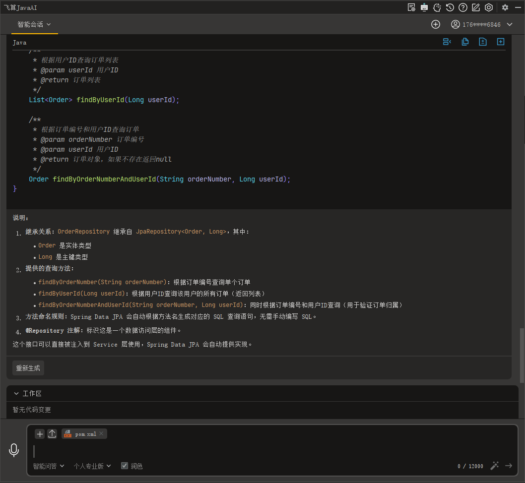The image size is (525, 483).
Task: Click the edit note pencil icon
Action: tap(476, 7)
